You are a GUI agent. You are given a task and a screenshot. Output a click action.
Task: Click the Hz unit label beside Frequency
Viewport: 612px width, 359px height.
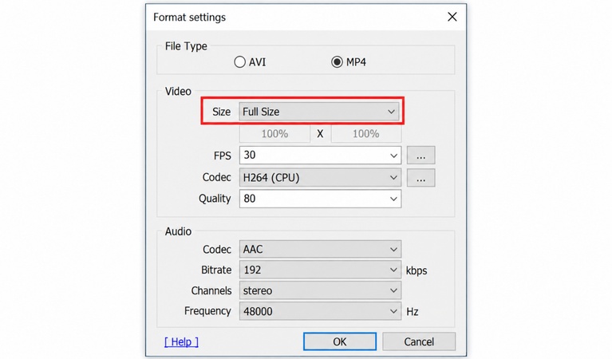point(413,311)
